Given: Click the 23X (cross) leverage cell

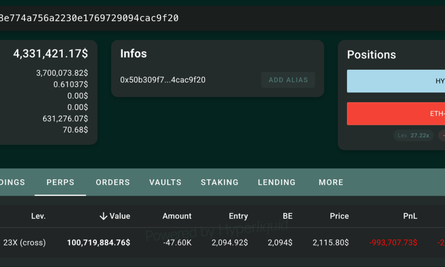Looking at the screenshot, I should [x=24, y=243].
